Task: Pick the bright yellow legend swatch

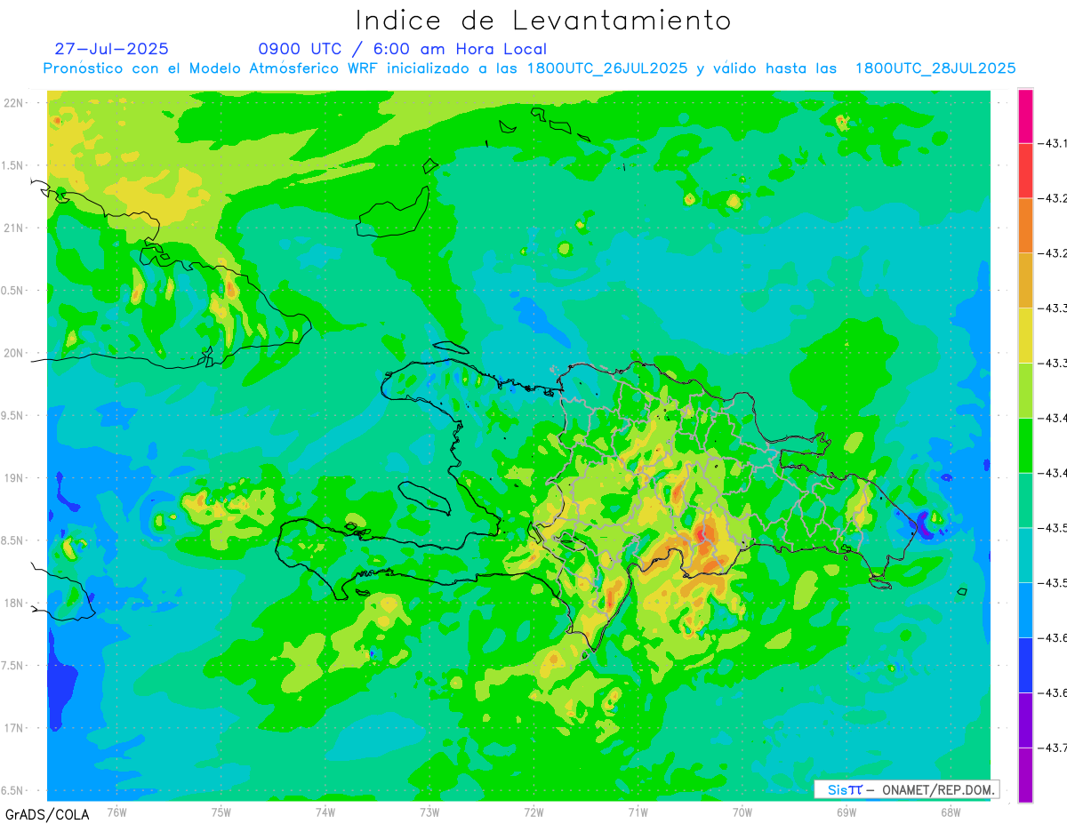Action: click(x=1025, y=335)
